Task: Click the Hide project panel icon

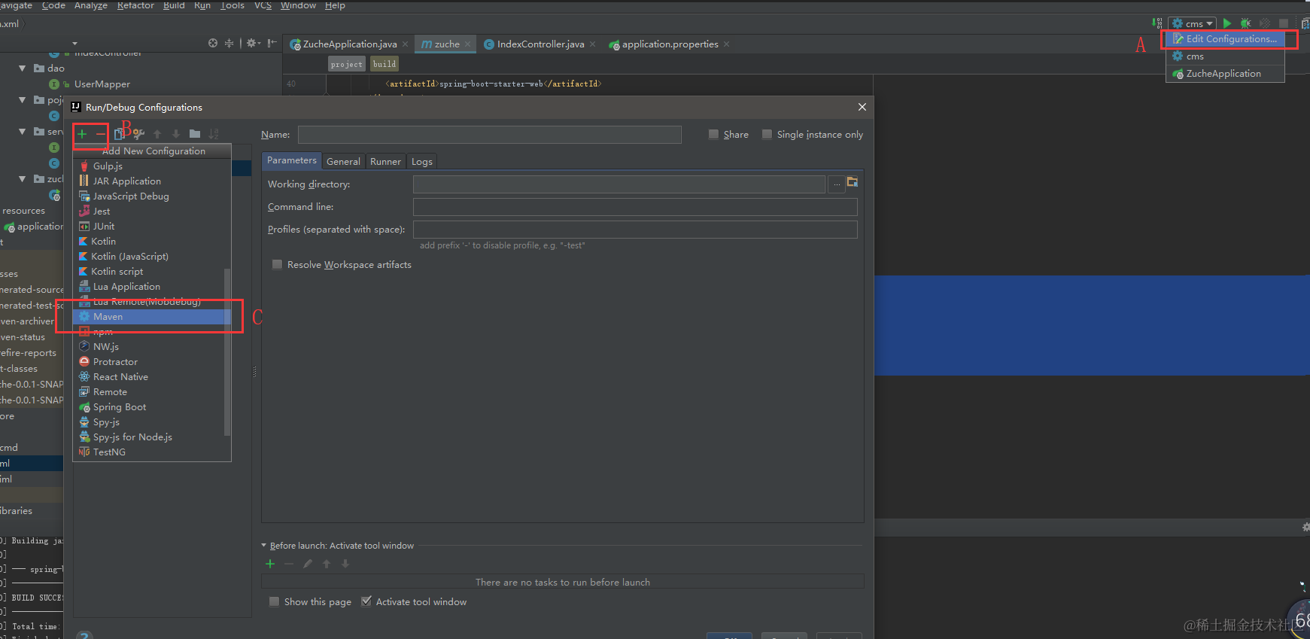Action: click(x=272, y=43)
